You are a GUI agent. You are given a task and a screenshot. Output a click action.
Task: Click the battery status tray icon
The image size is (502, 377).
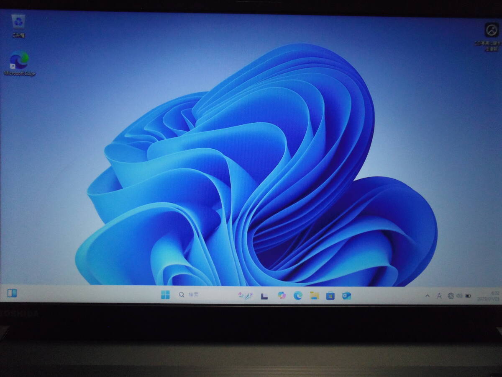(469, 296)
